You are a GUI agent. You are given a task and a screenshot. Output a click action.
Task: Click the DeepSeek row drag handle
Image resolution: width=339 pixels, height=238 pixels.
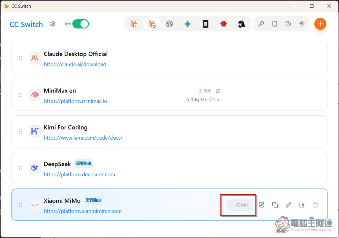pos(20,168)
